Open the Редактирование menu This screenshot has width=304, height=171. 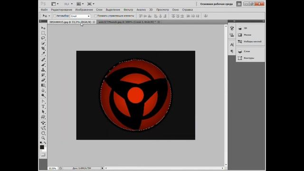tap(61, 9)
